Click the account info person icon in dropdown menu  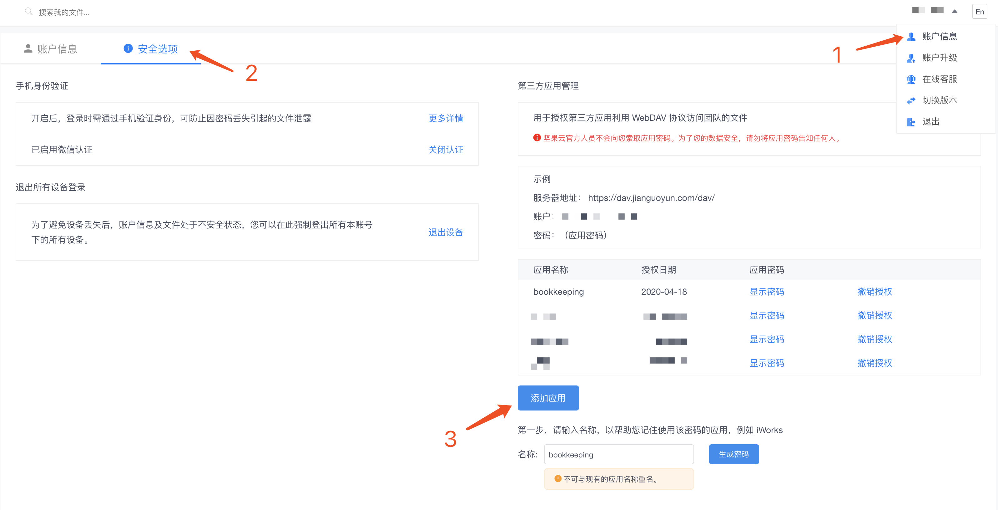(911, 37)
